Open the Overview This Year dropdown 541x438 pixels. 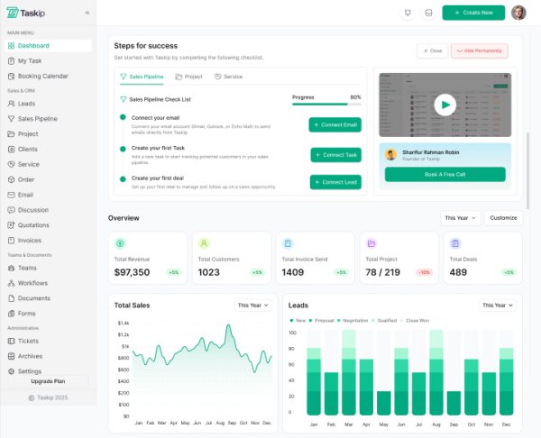tap(460, 218)
